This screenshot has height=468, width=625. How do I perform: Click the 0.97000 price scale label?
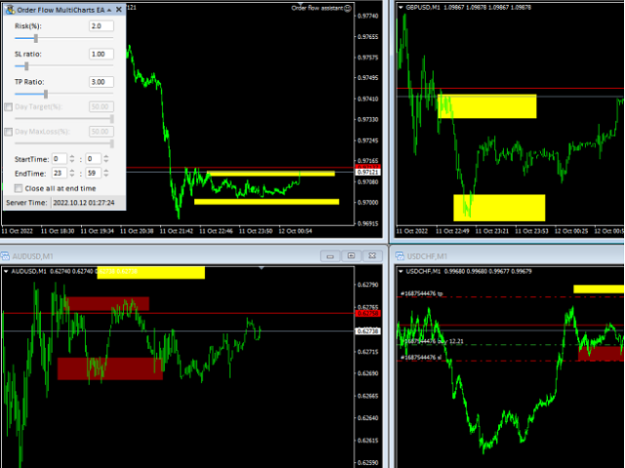pyautogui.click(x=367, y=203)
